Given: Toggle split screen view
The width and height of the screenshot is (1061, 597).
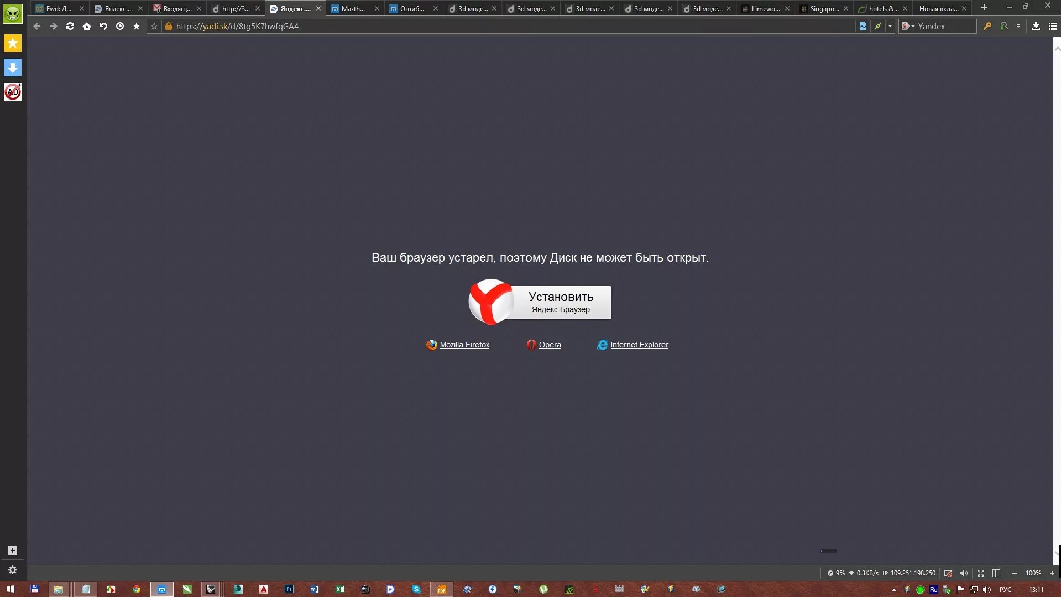Looking at the screenshot, I should (996, 573).
